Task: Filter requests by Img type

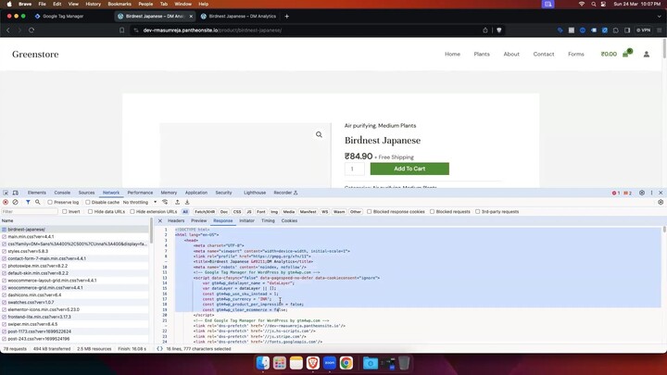Action: click(x=274, y=212)
